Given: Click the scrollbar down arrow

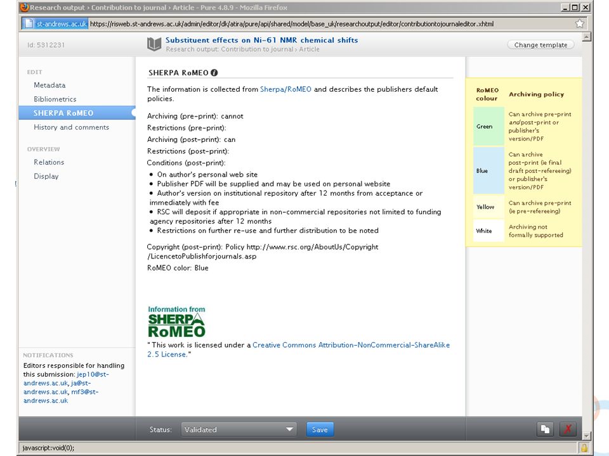Looking at the screenshot, I should point(587,436).
